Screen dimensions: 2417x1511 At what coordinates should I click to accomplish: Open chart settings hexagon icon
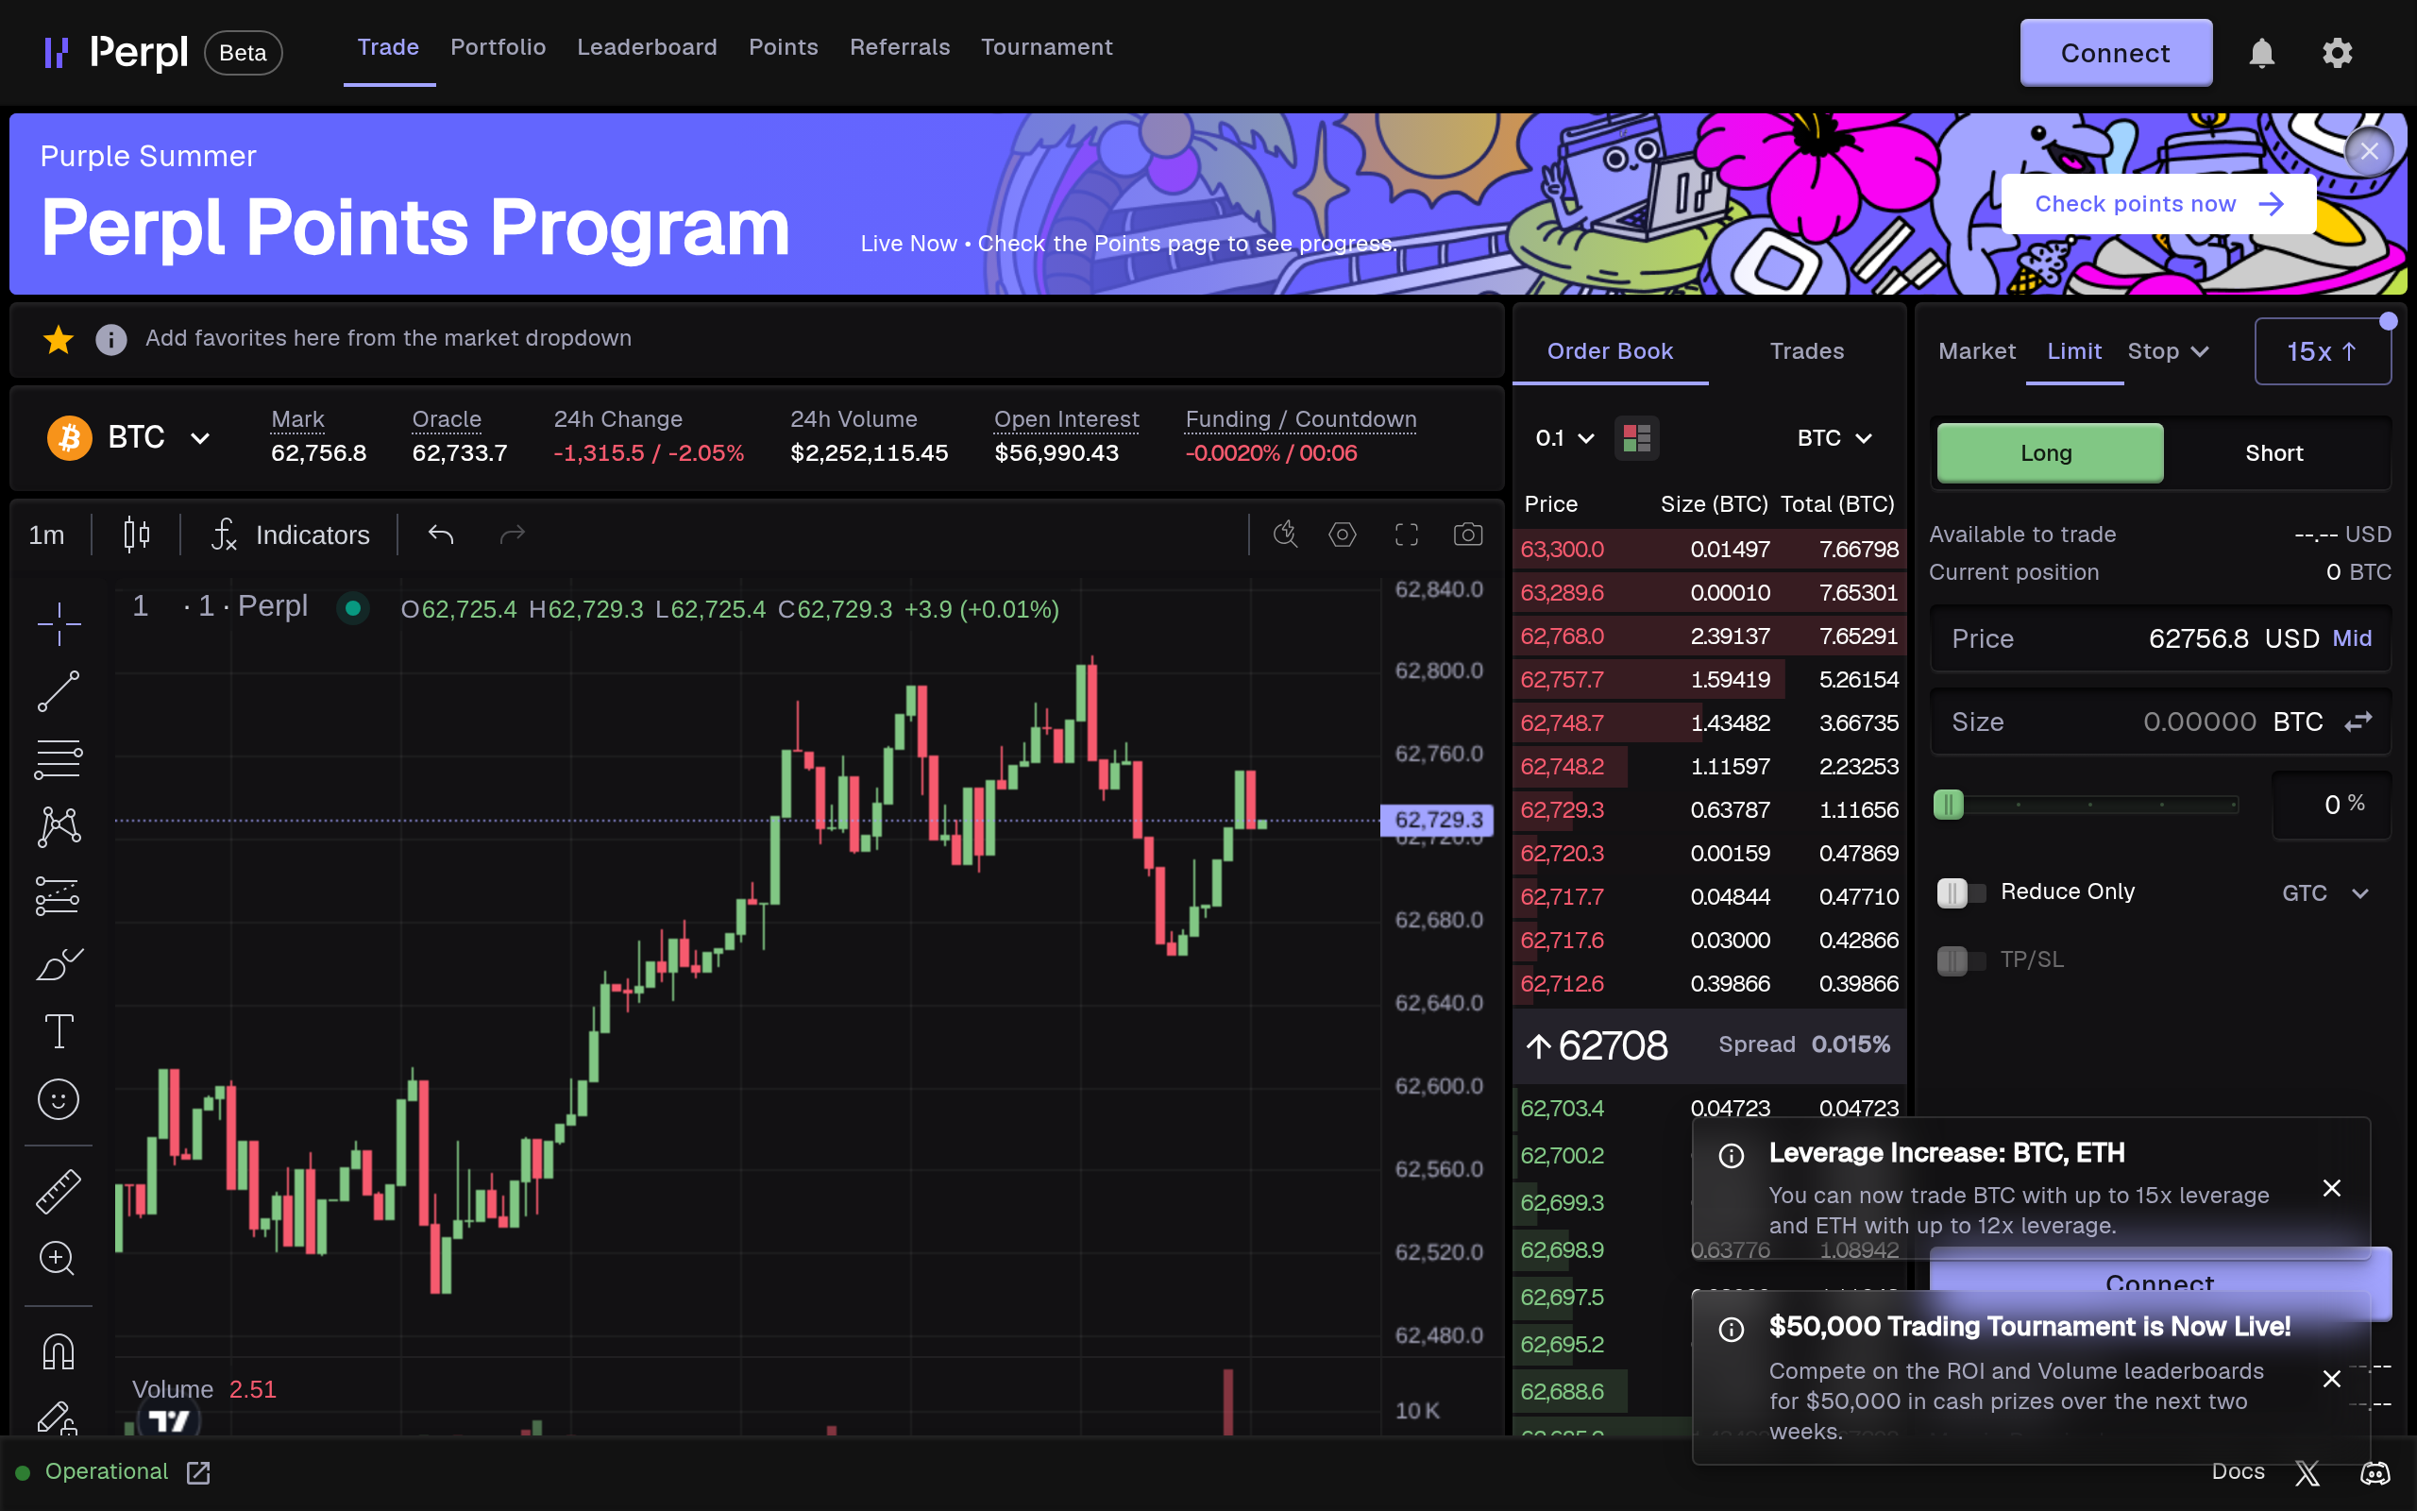(1343, 535)
